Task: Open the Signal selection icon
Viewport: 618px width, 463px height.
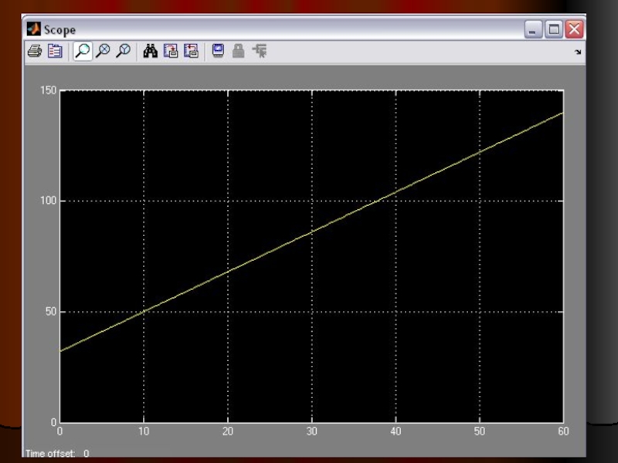Action: point(260,51)
